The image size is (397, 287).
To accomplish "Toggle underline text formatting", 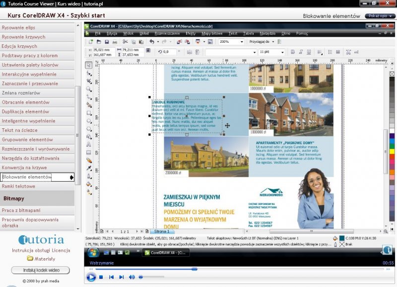I will pyautogui.click(x=309, y=52).
